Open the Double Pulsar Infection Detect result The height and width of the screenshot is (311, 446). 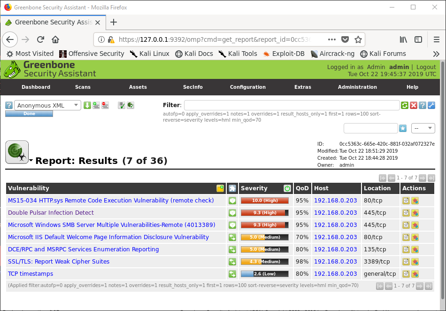coord(51,212)
